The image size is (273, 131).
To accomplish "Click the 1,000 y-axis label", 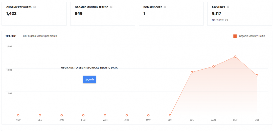I will 9,70.
